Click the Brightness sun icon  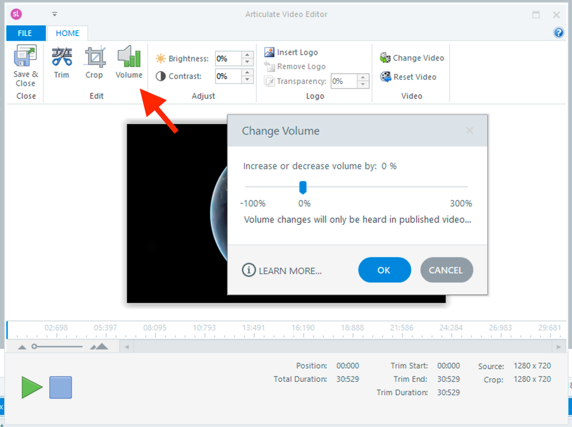click(x=160, y=58)
